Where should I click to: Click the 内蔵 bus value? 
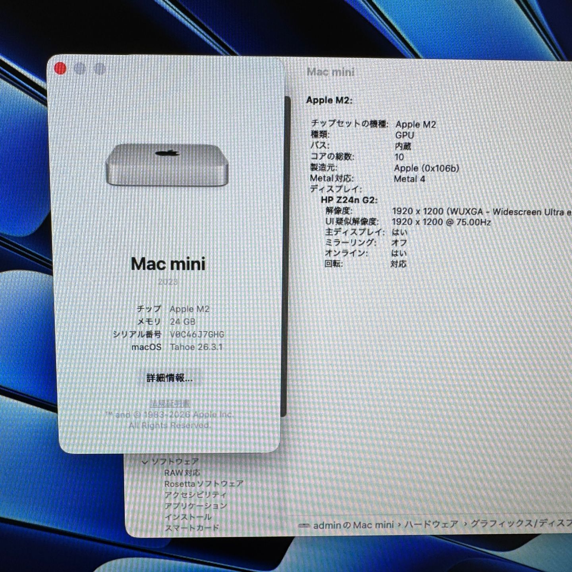[x=403, y=146]
